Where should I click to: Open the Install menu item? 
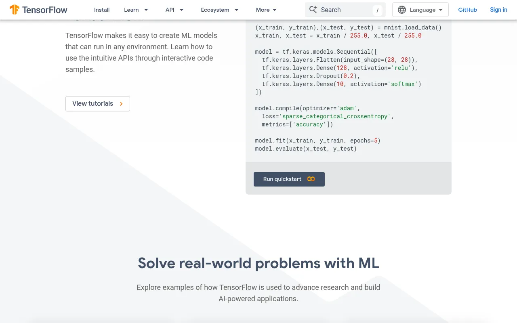click(x=102, y=10)
